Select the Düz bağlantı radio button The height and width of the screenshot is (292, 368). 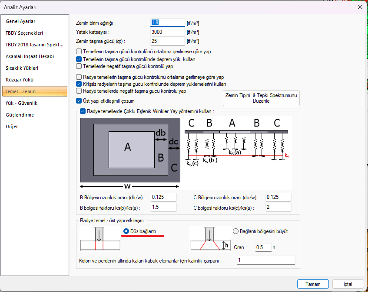(126, 231)
